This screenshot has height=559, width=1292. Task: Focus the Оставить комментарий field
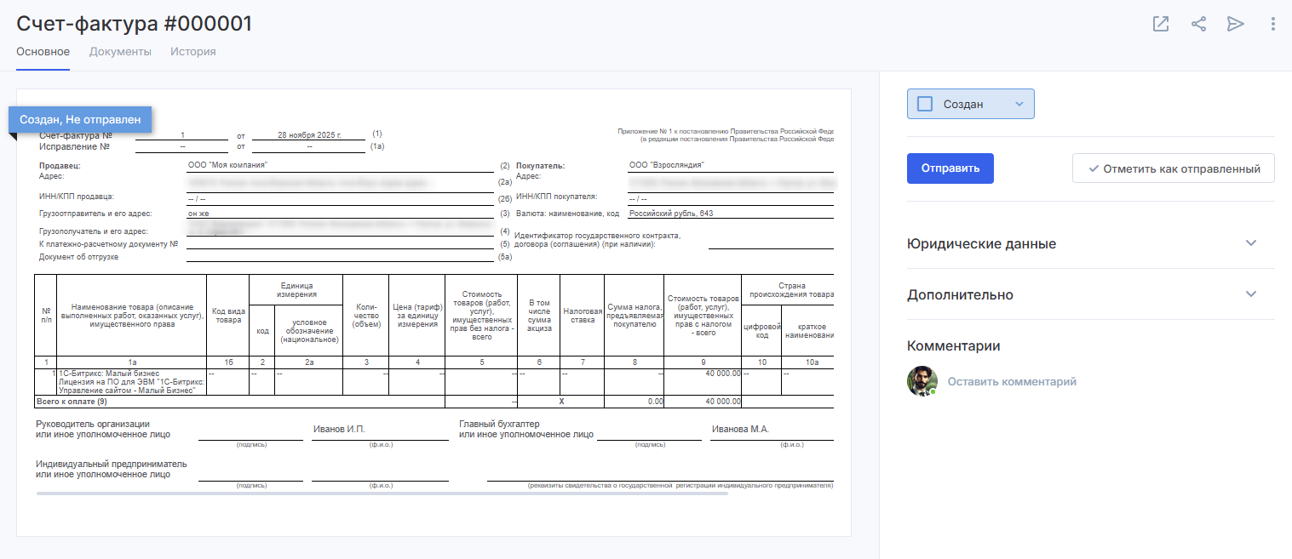(1012, 382)
